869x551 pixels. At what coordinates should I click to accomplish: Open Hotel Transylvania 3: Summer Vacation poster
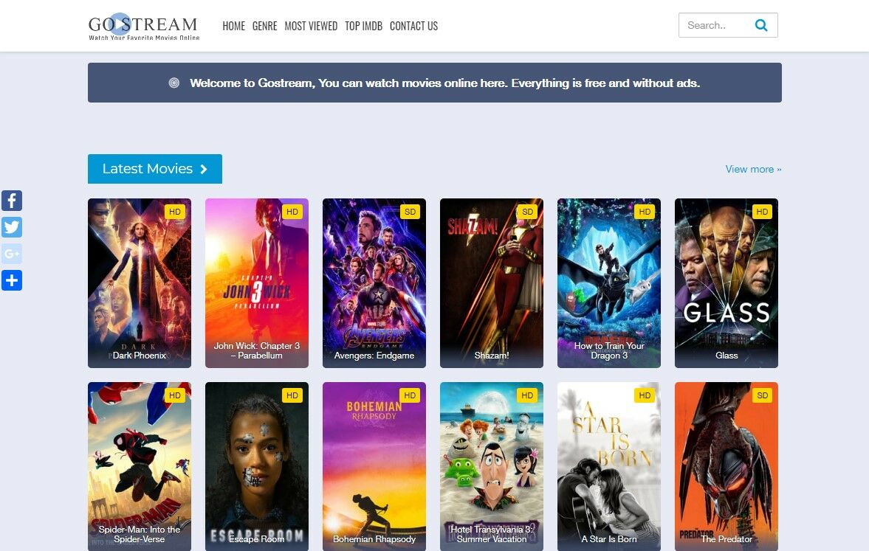tap(492, 466)
